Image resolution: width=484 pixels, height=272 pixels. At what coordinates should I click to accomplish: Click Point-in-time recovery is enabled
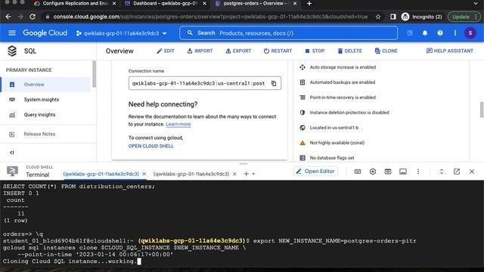coord(343,97)
